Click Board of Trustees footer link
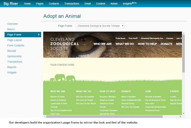This screenshot has width=191, height=128. (x=58, y=100)
